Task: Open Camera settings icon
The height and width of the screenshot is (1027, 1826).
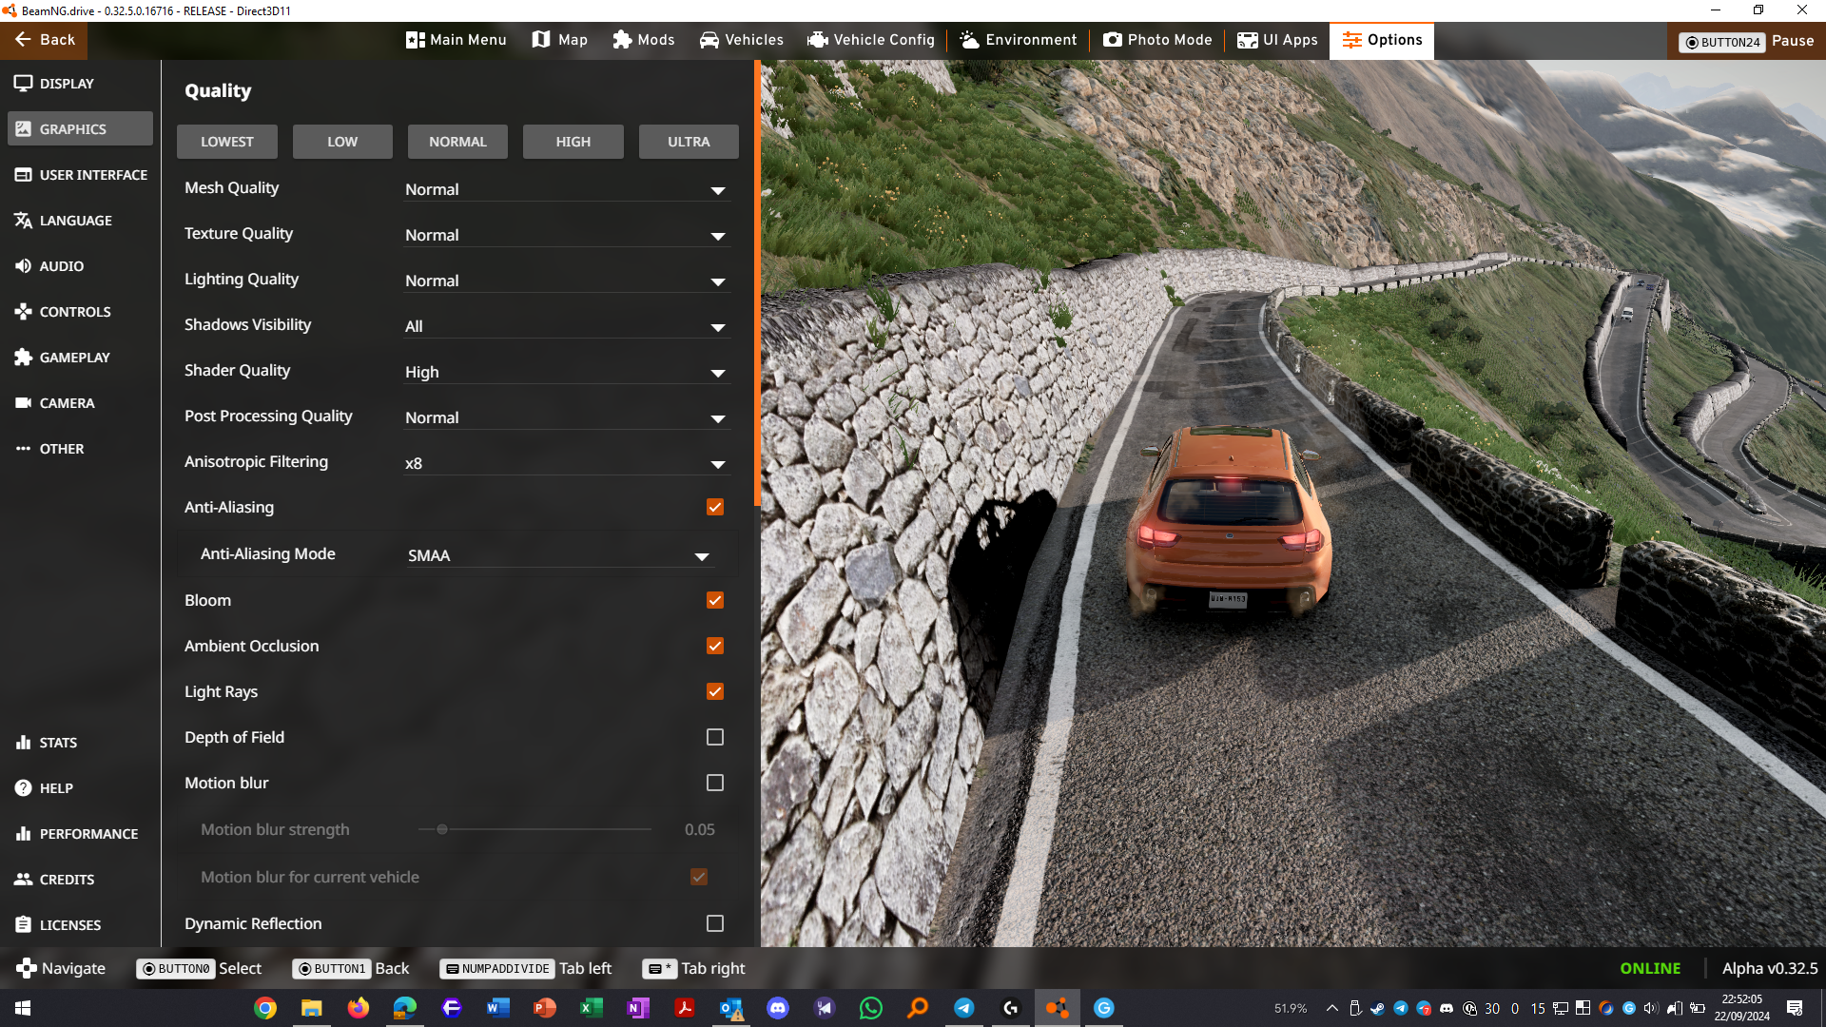Action: point(24,403)
